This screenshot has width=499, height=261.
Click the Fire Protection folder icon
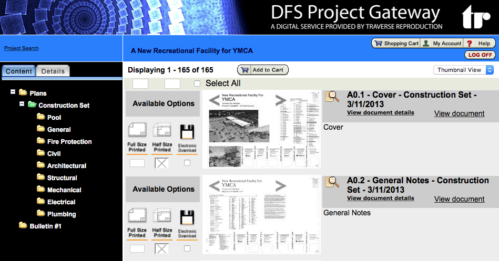40,141
